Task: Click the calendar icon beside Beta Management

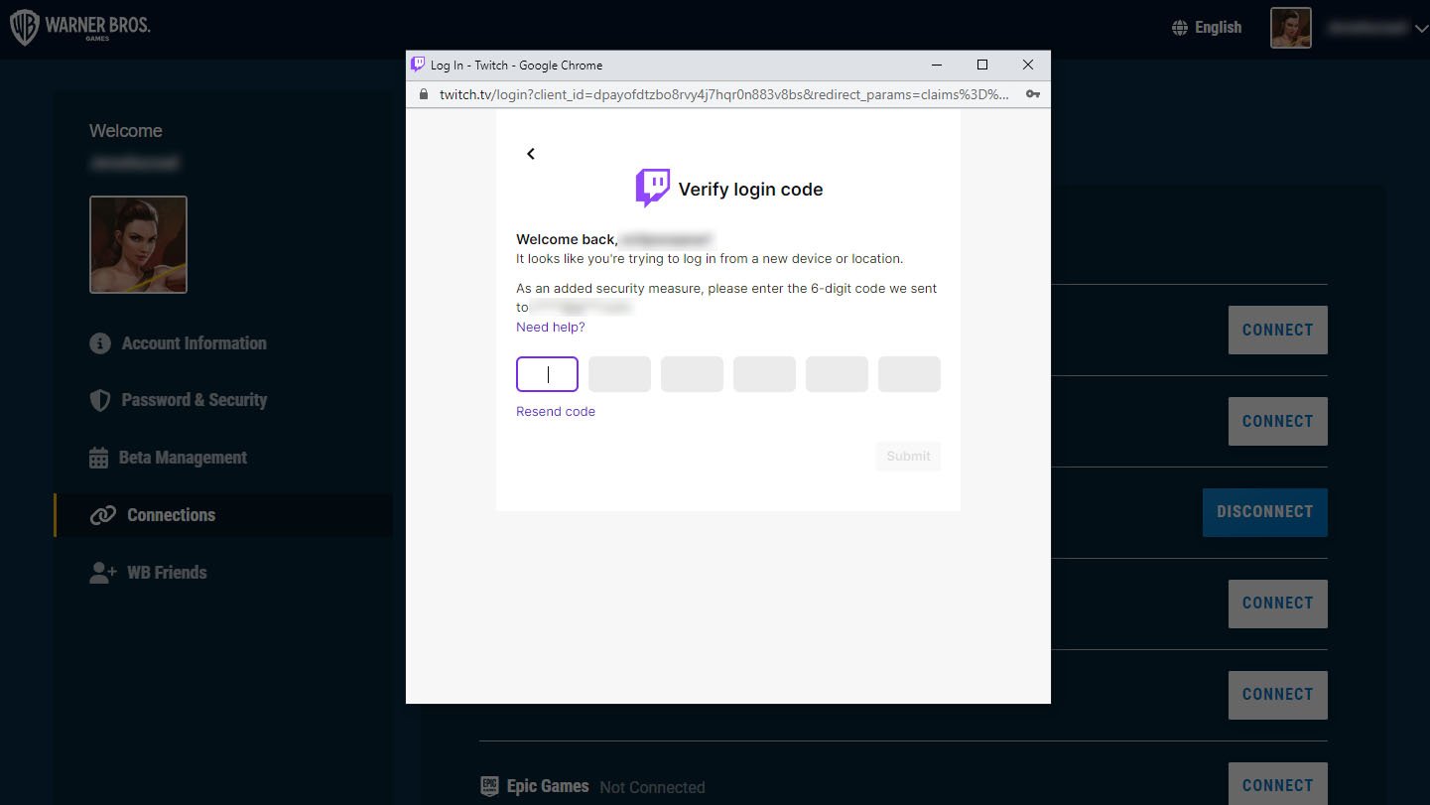Action: click(99, 458)
